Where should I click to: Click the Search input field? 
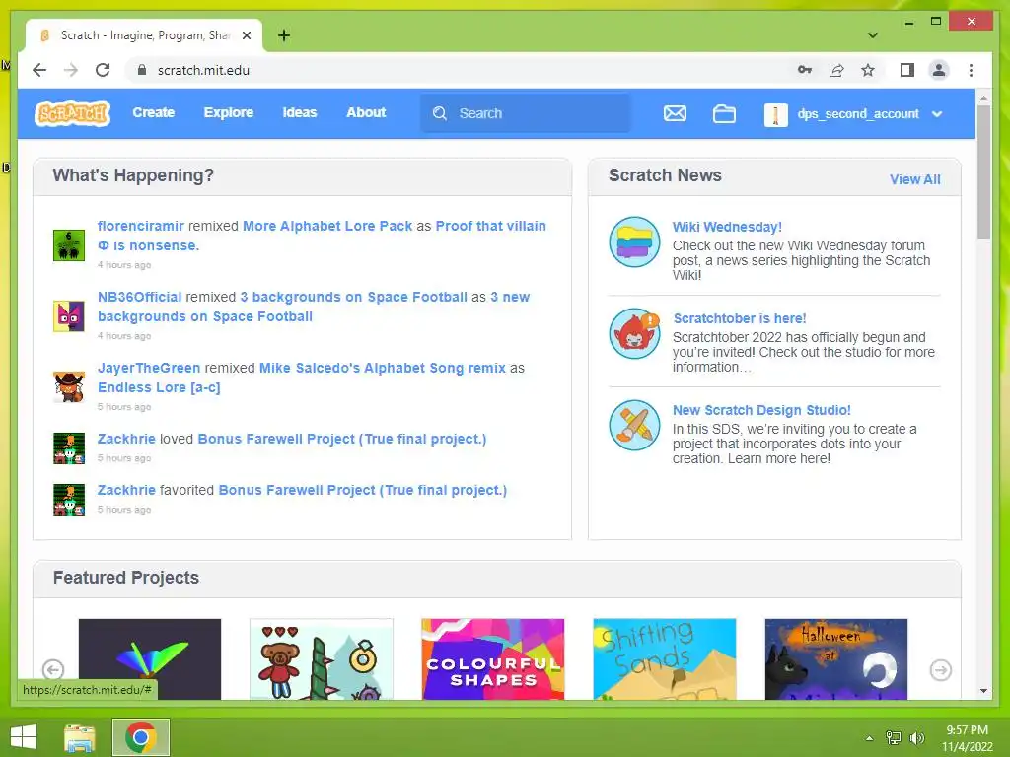[526, 113]
